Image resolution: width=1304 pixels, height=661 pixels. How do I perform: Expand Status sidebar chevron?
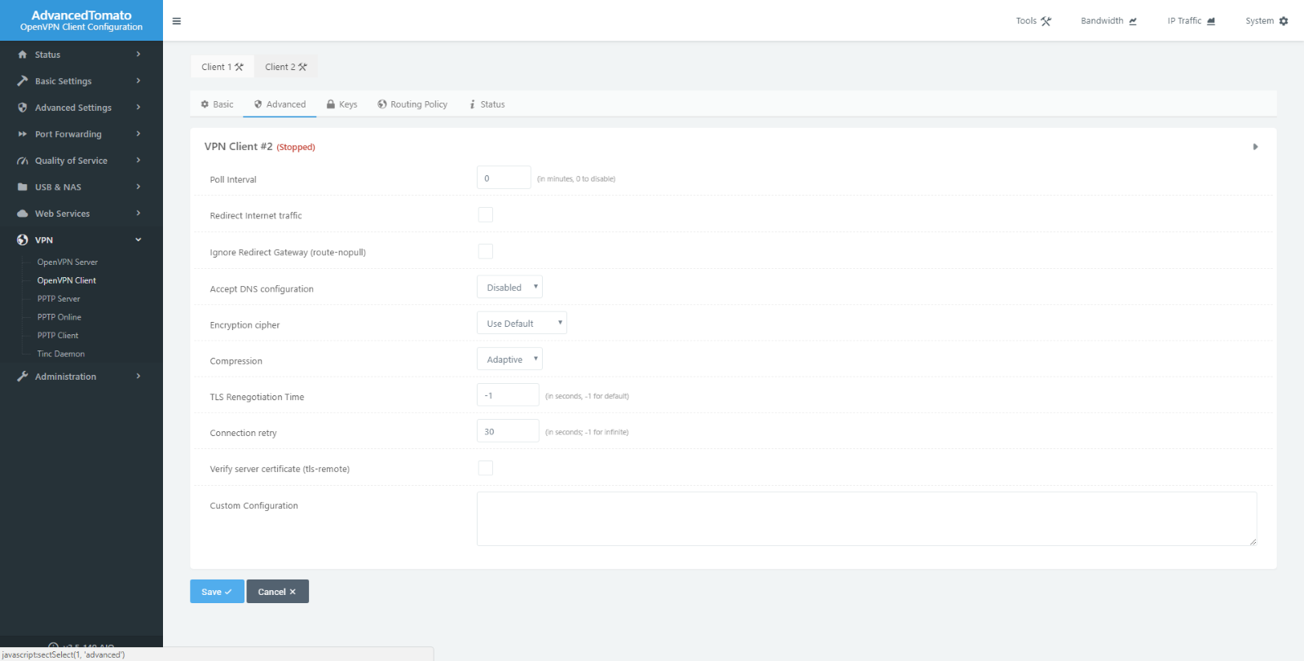139,55
